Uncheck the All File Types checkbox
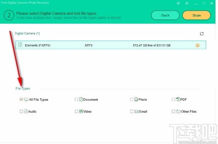 pyautogui.click(x=21, y=99)
